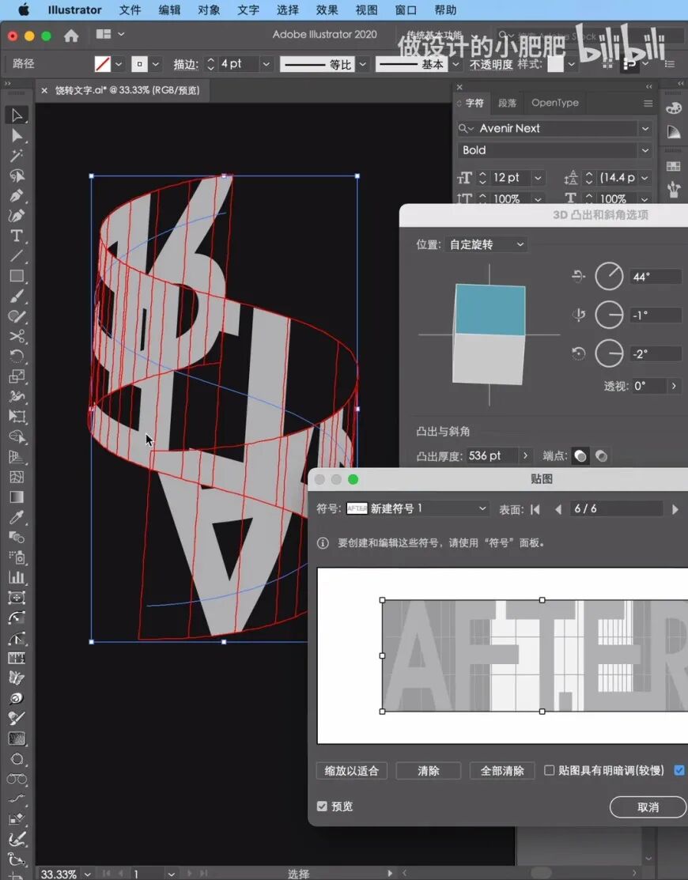
Task: Select the Gradient tool
Action: pos(17,497)
